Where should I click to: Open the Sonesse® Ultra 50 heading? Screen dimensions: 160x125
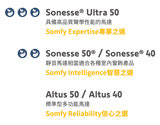[82, 12]
